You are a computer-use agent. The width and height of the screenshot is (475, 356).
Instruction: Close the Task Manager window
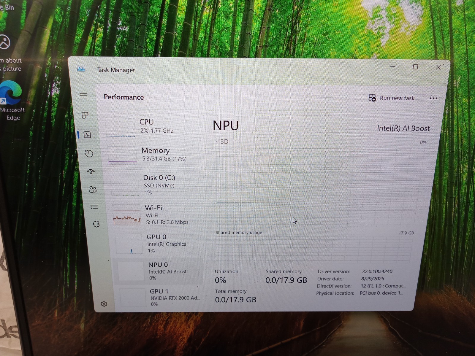(438, 67)
